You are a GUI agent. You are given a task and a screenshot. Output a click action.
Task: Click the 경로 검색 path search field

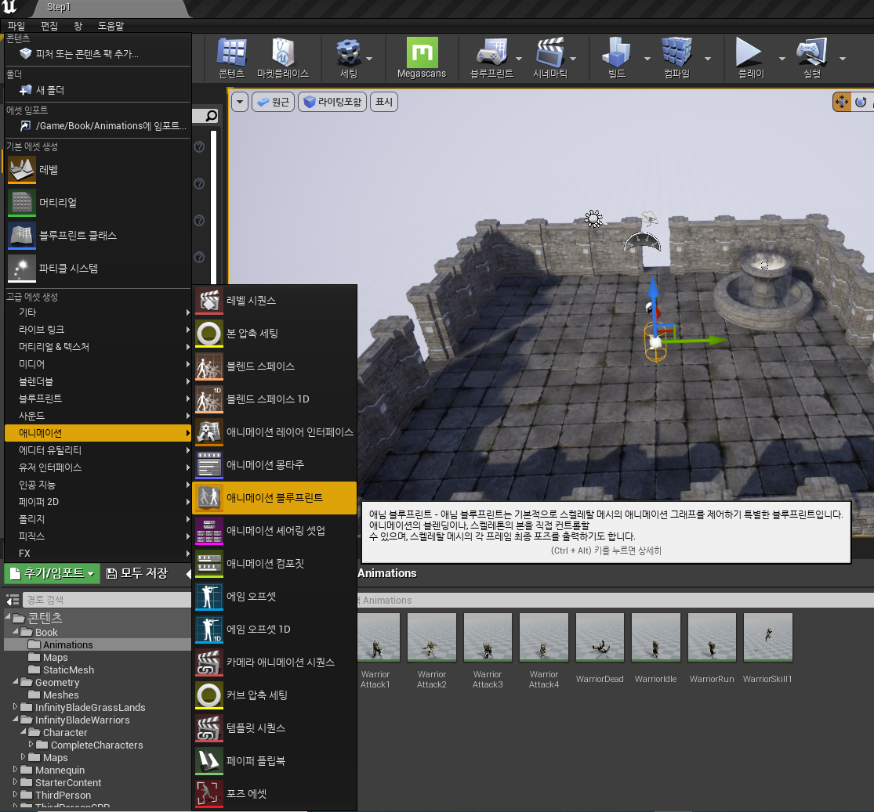click(107, 600)
